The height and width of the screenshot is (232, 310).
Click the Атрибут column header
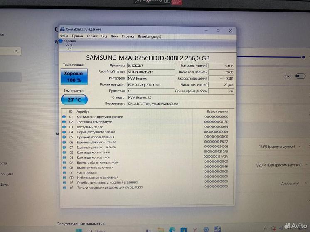[83, 111]
